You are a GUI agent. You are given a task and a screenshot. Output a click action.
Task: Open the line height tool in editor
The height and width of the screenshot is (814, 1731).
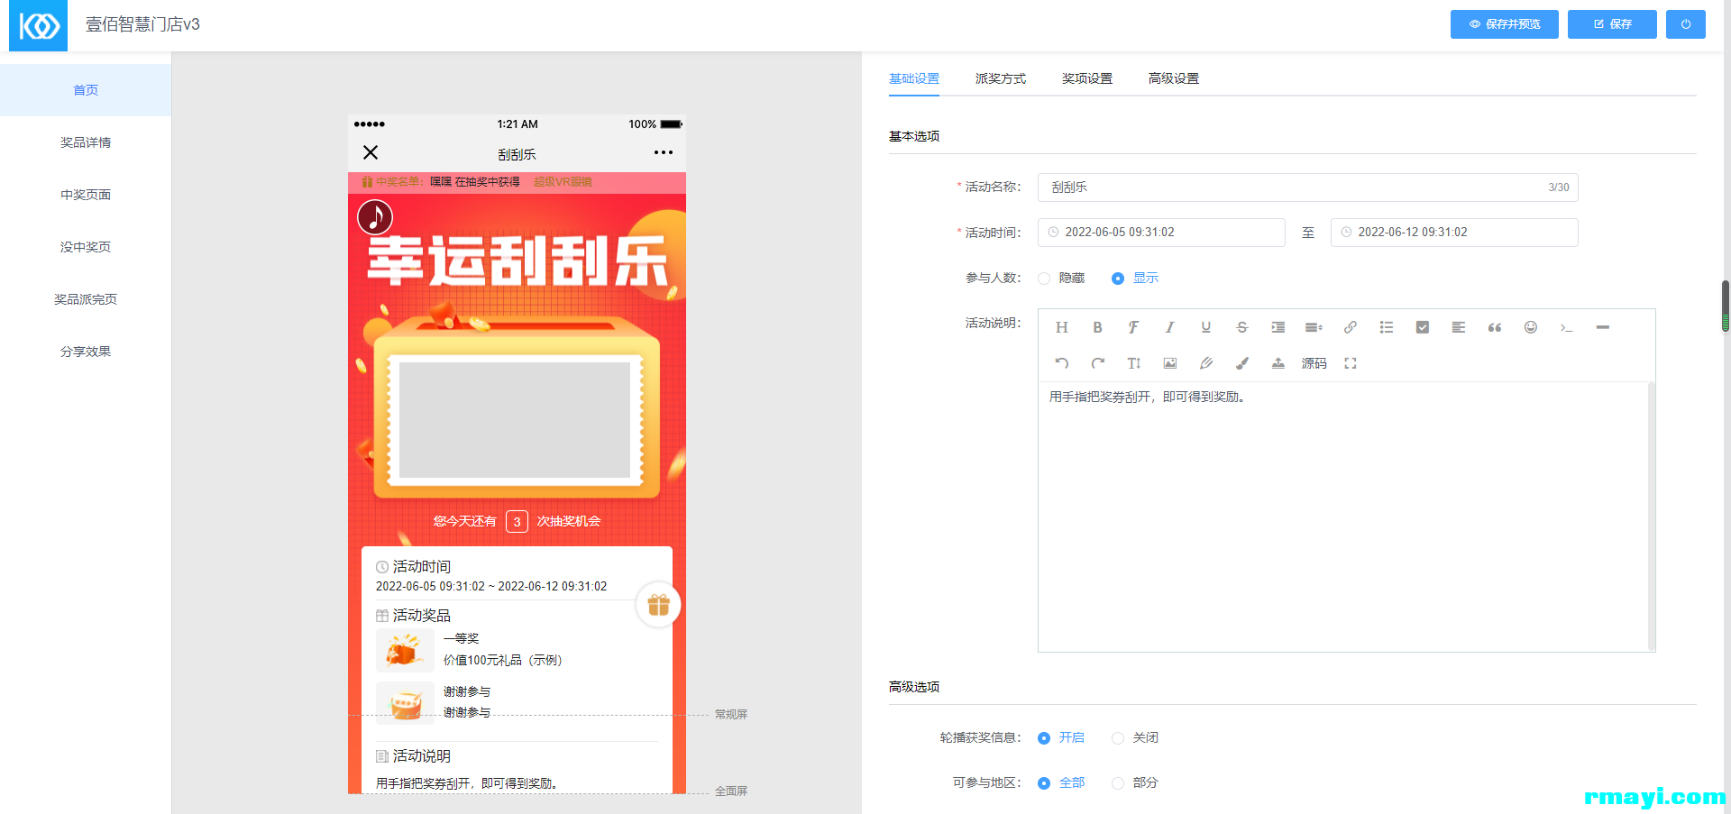point(1314,327)
